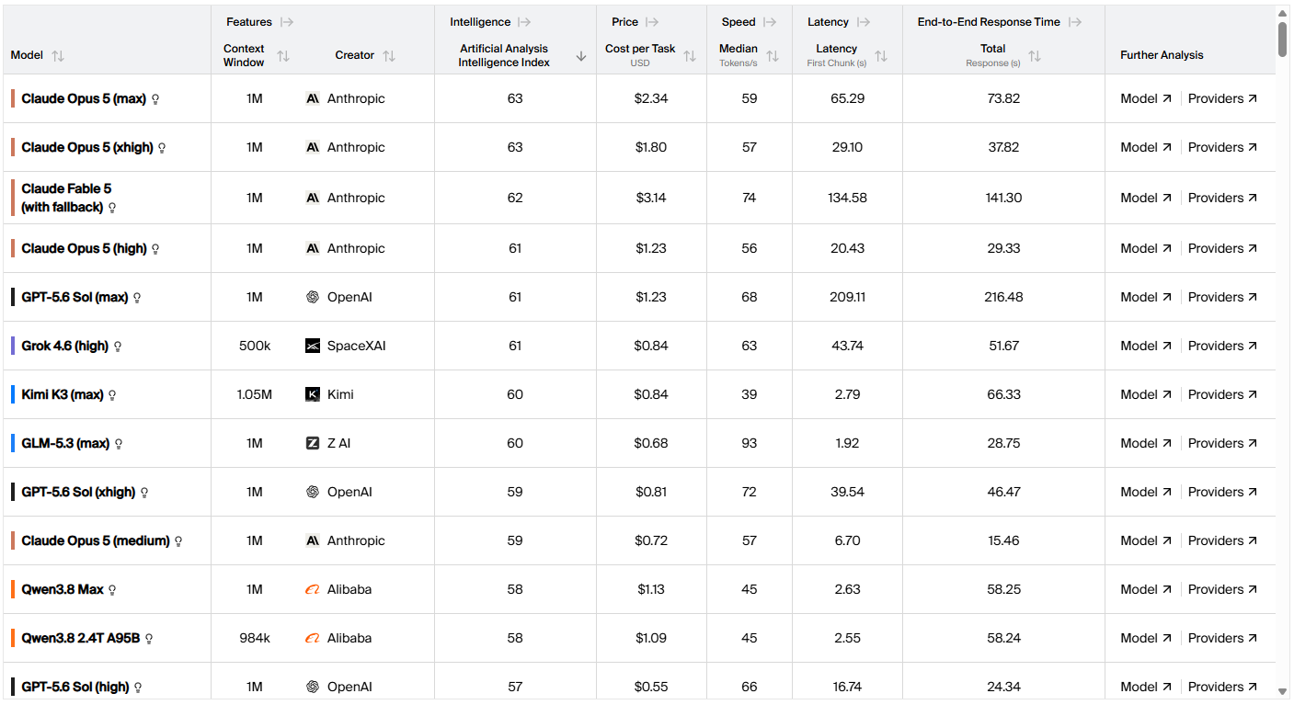Image resolution: width=1294 pixels, height=705 pixels.
Task: Open Providers link for Qwen3.8 Max row
Action: click(x=1222, y=589)
